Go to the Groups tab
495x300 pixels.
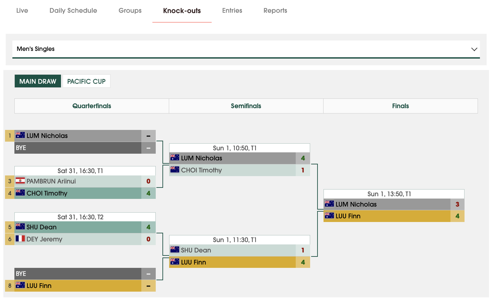[130, 10]
